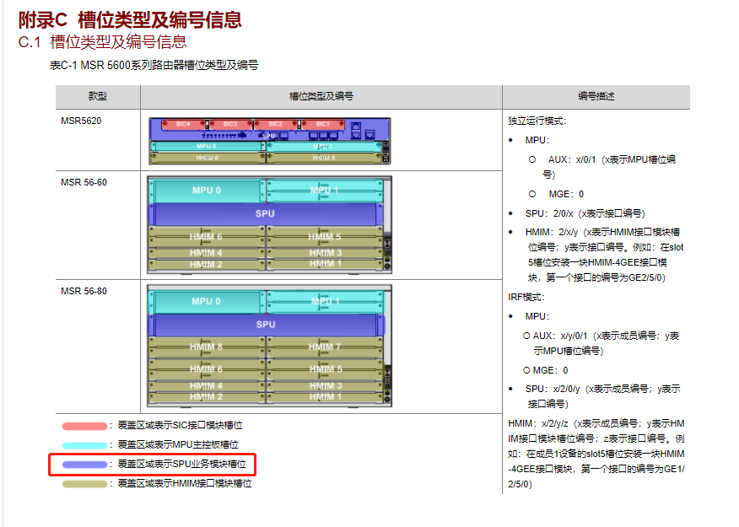This screenshot has height=527, width=739.
Task: Click MPU 0 slot in MSR 56-80 diagram
Action: click(206, 301)
